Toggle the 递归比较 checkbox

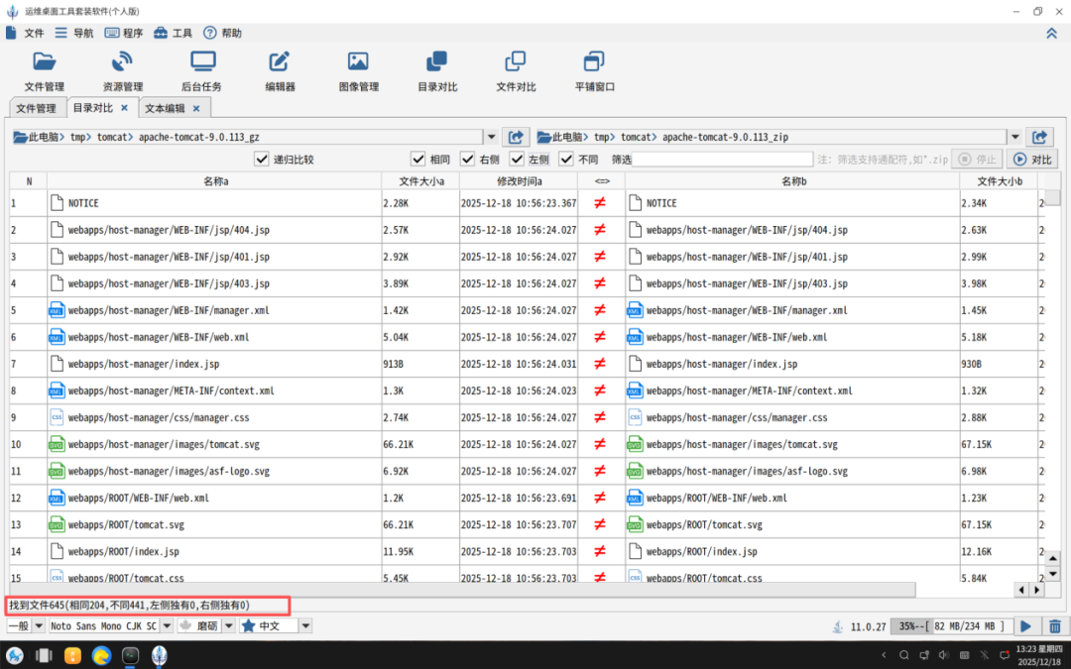click(x=262, y=159)
